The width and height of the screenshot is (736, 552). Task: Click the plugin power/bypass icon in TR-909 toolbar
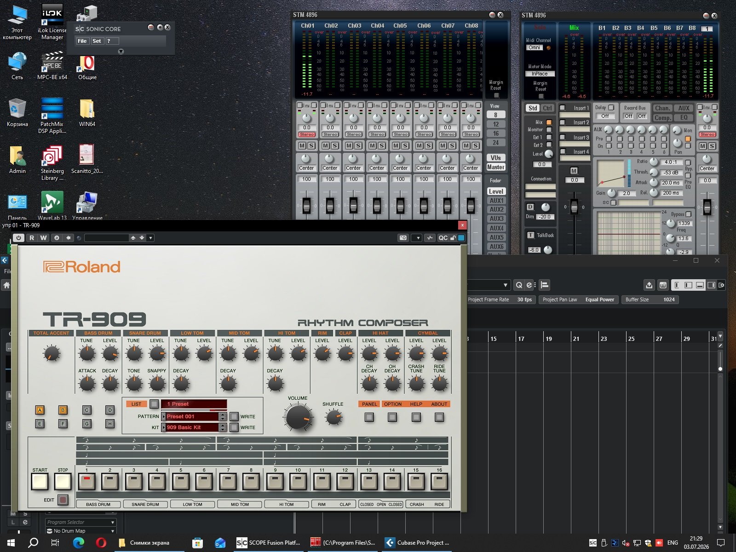click(18, 238)
